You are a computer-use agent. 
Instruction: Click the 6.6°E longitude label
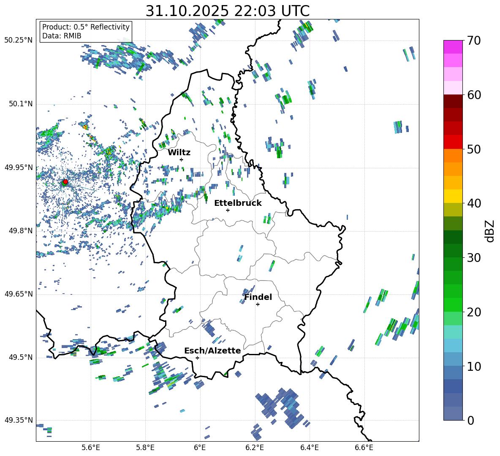364,448
